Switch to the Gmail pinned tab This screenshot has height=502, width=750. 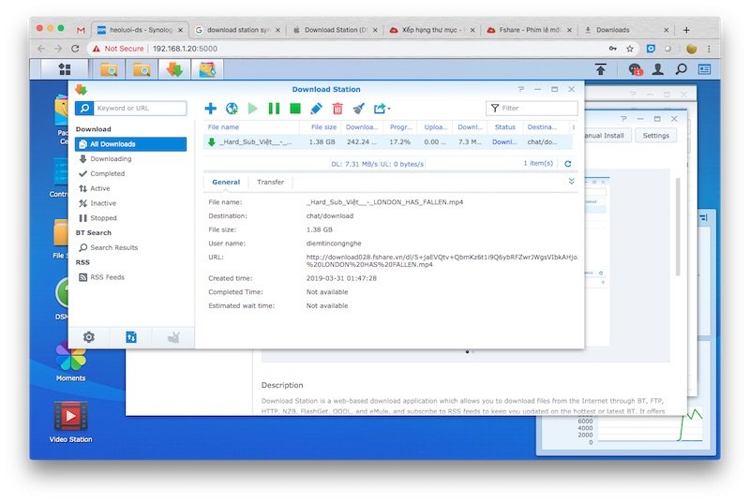[81, 30]
